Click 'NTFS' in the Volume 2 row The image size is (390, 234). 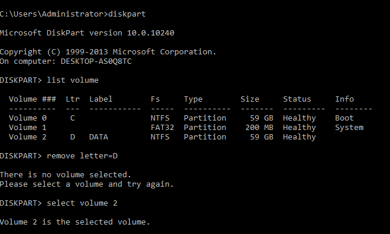160,136
